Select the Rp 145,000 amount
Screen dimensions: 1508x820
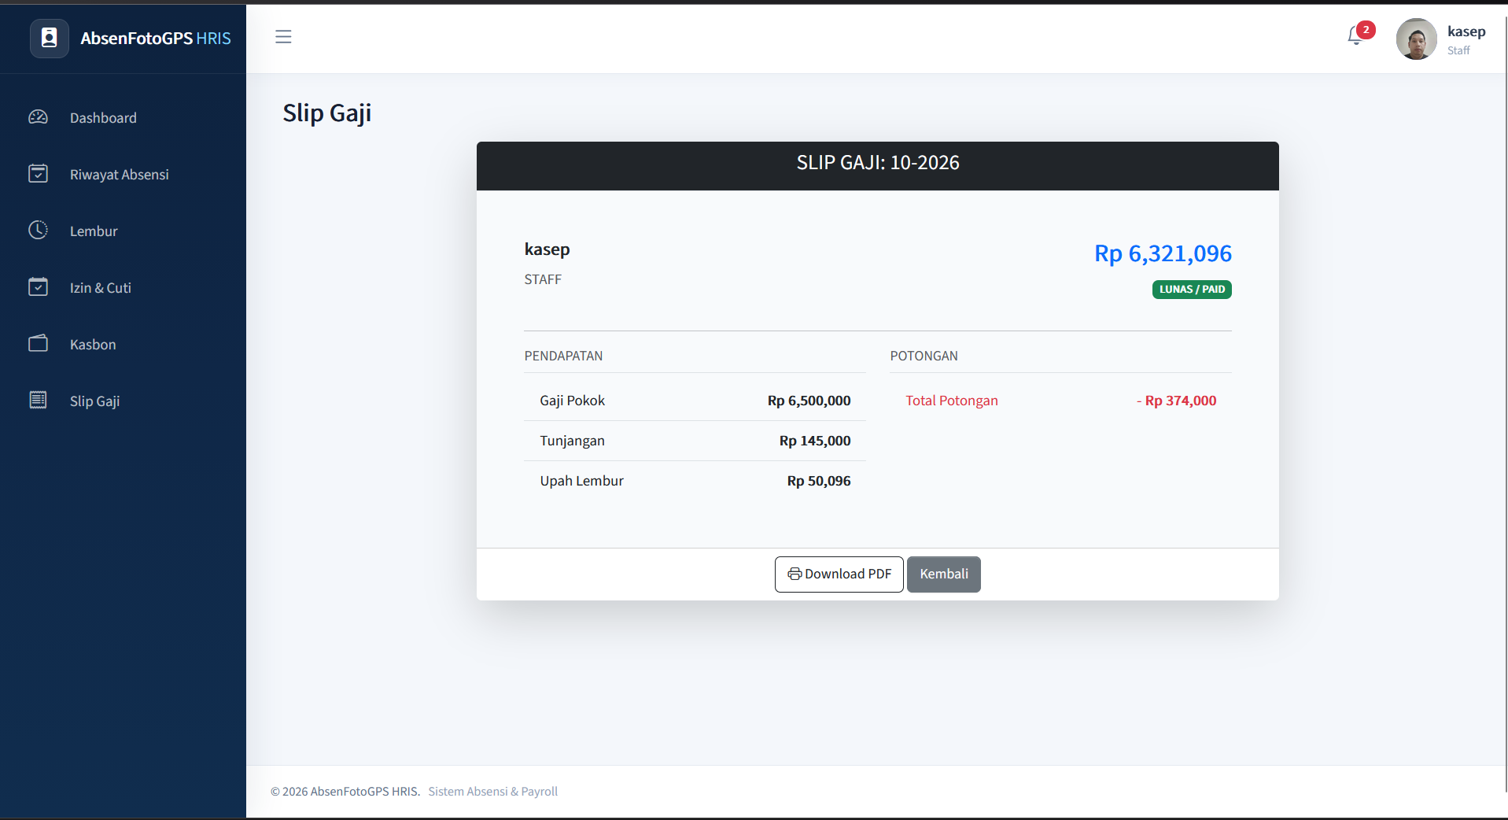(x=815, y=441)
